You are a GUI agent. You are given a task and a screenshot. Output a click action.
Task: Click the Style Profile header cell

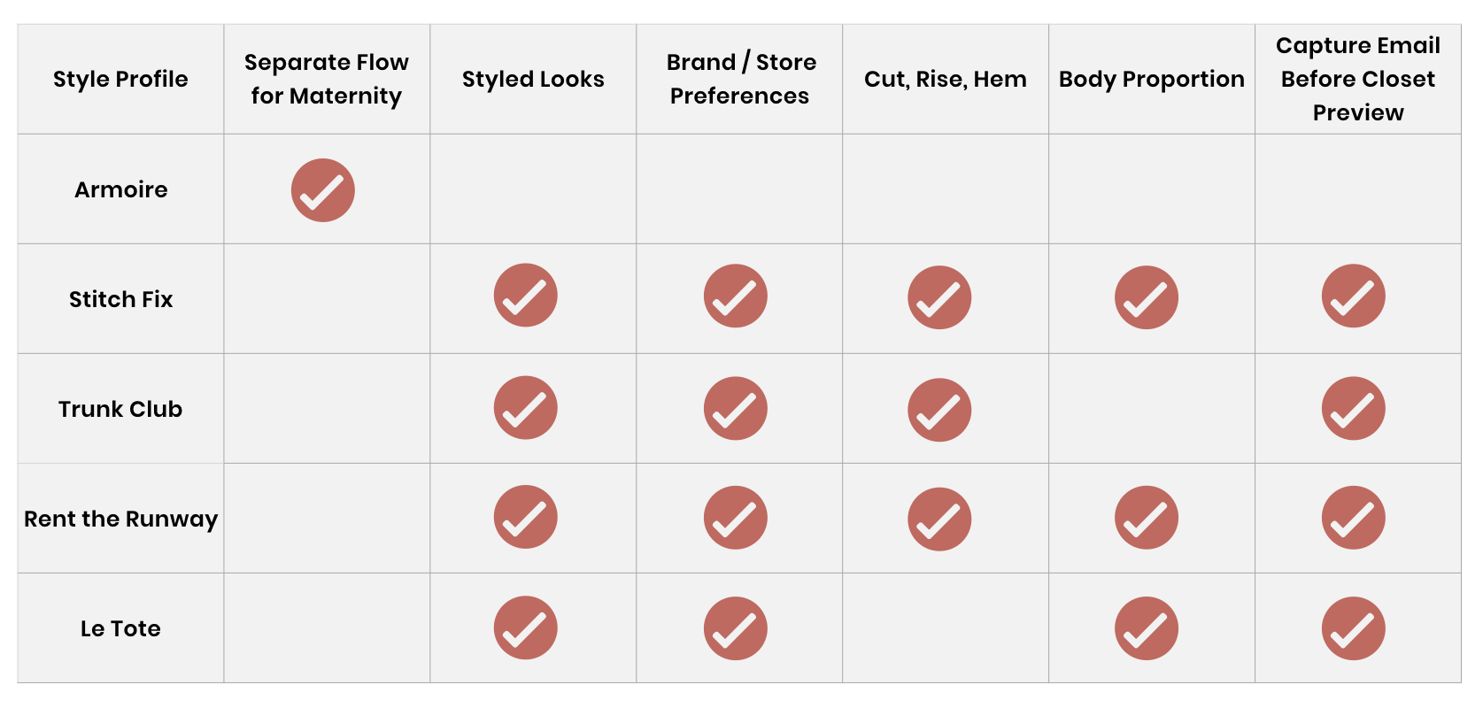coord(120,80)
